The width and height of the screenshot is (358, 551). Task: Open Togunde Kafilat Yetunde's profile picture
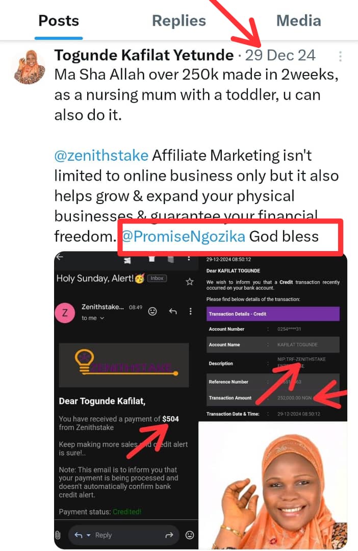(28, 66)
